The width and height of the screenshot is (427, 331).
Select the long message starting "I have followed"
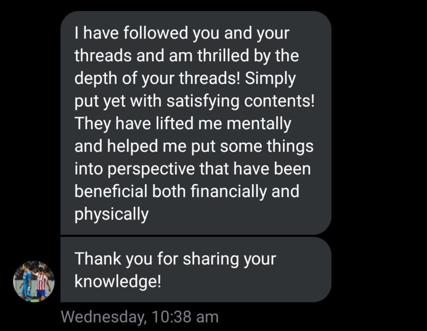pyautogui.click(x=196, y=123)
